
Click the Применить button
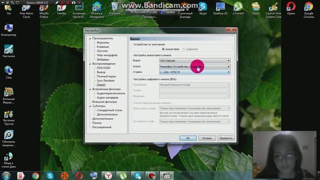coord(226,138)
